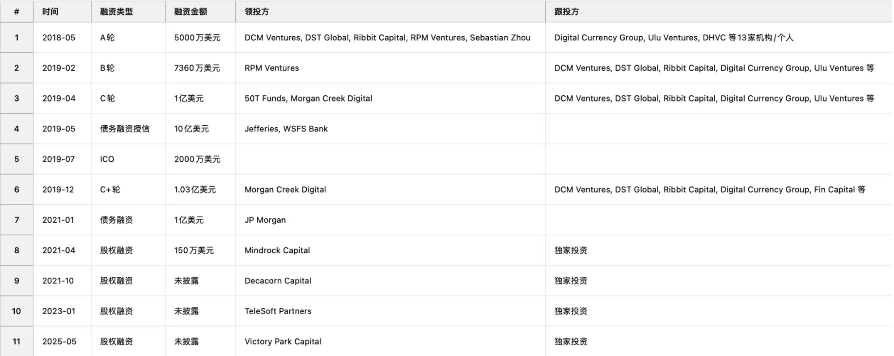The image size is (894, 356).
Task: Select row number 6 header
Action: [x=17, y=190]
